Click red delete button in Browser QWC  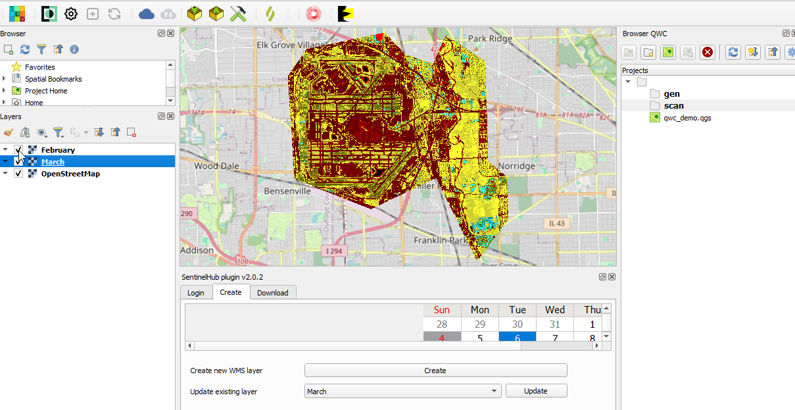point(708,52)
